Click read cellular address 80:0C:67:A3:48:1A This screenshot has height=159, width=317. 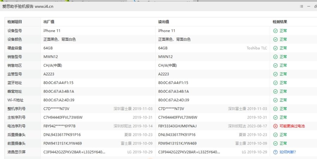[x=174, y=92]
